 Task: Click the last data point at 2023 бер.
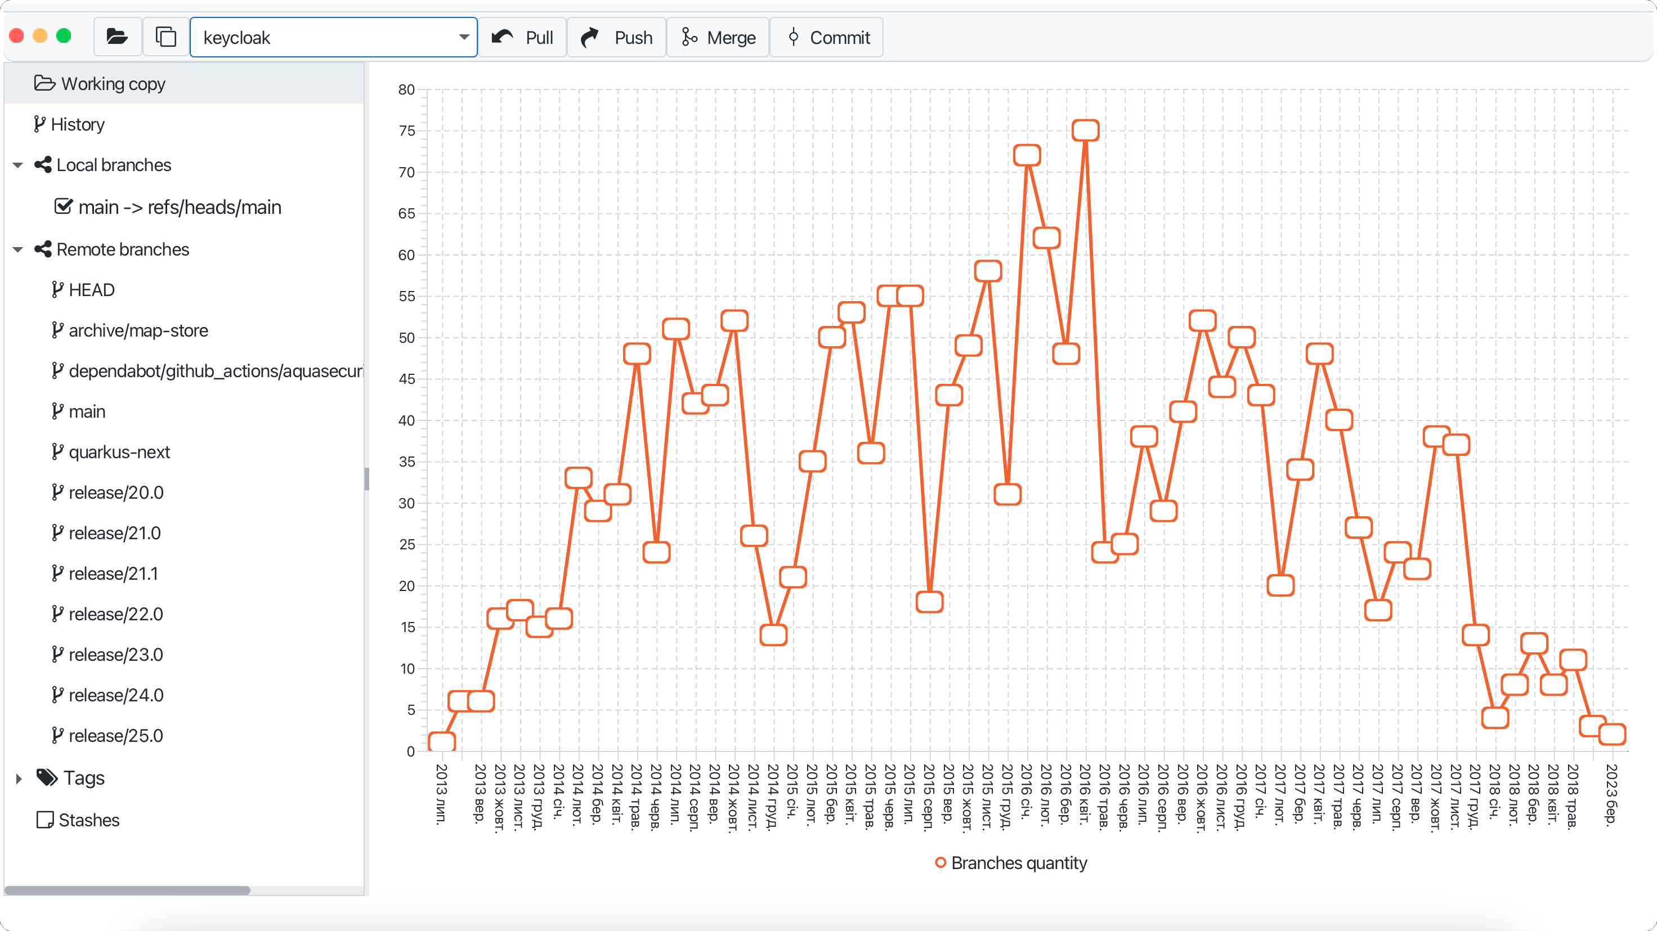(1613, 734)
